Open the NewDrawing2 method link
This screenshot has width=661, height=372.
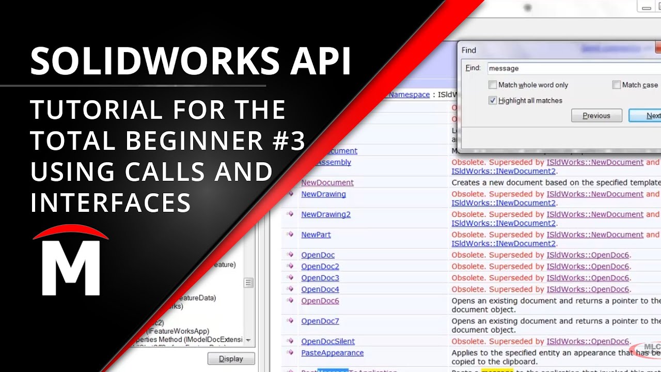click(326, 214)
